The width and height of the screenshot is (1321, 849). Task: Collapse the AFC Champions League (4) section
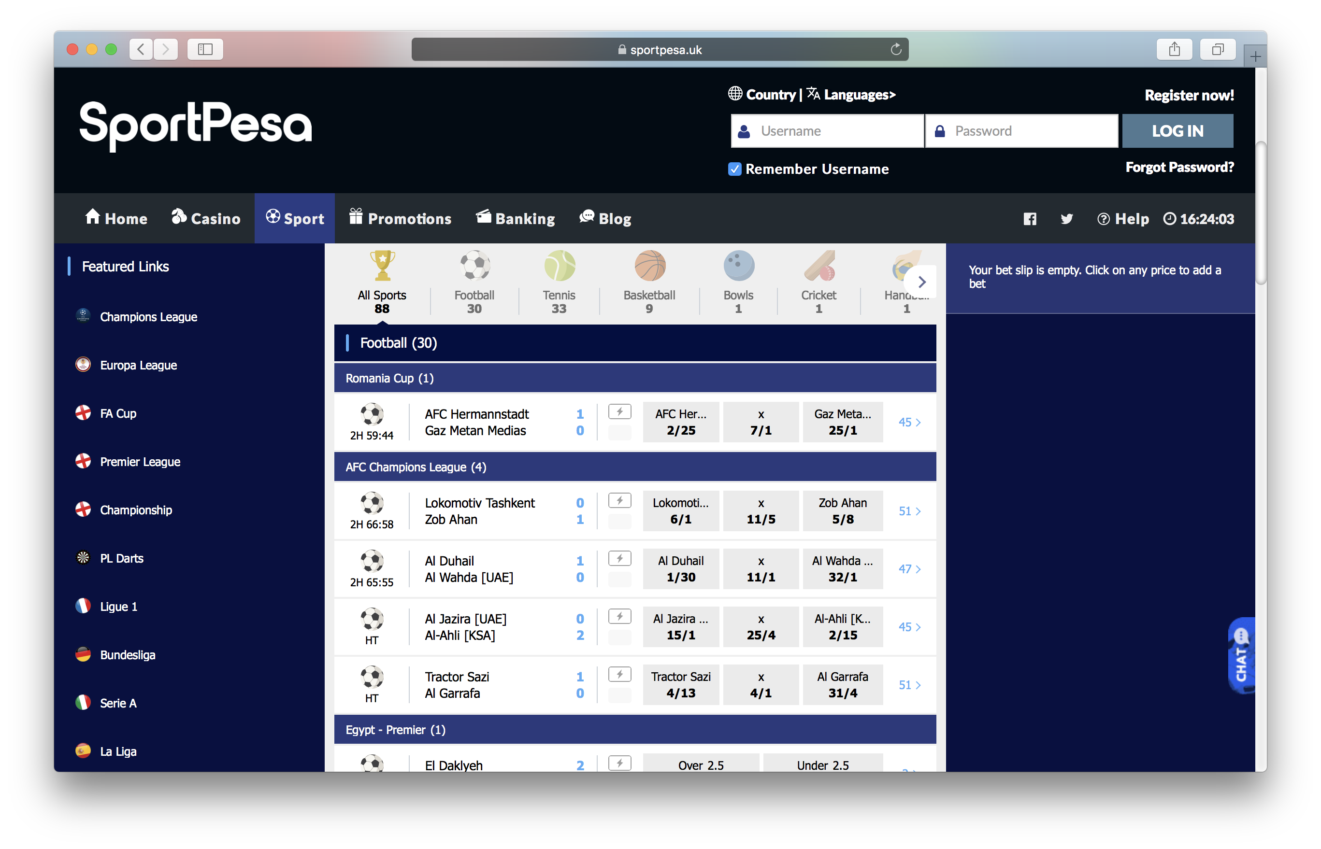coord(635,467)
